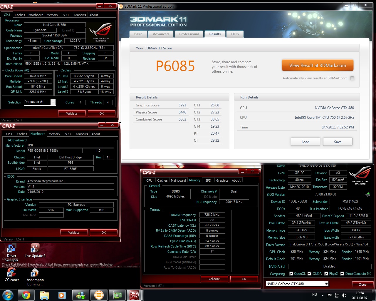Screen dimensions: 376x301
Task: Click the Core Speed 1634.0 MHz field
Action: pos(38,76)
